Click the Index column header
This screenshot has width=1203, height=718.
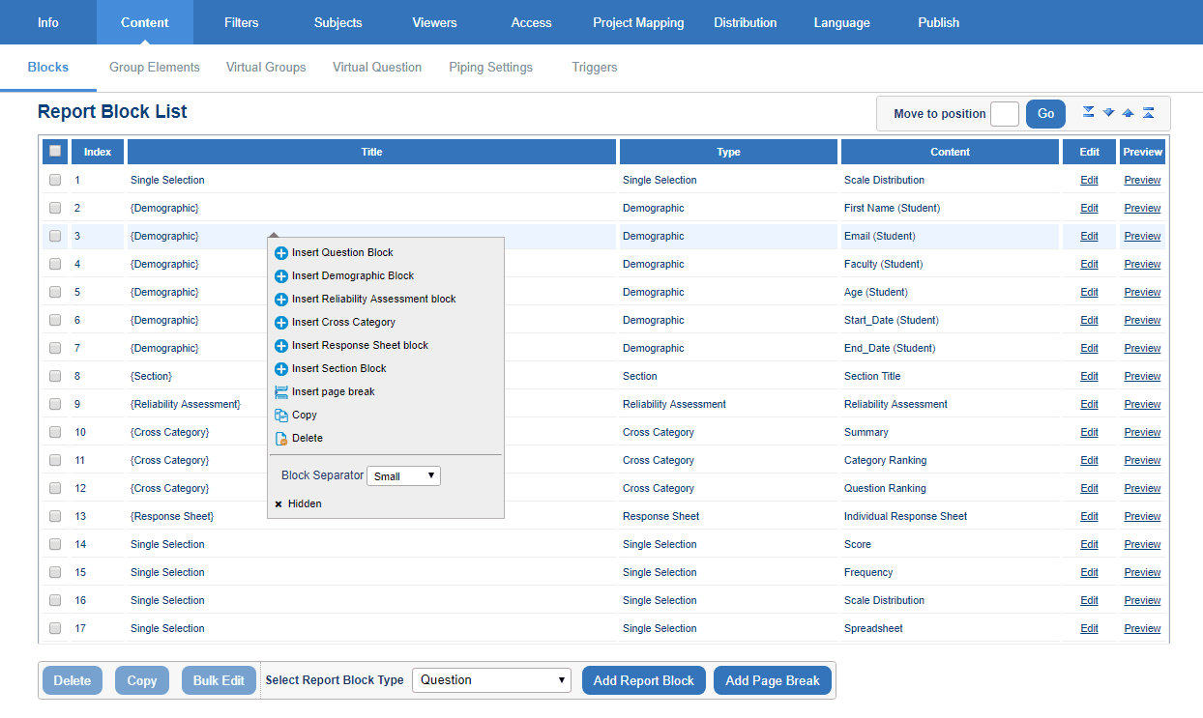pyautogui.click(x=98, y=152)
